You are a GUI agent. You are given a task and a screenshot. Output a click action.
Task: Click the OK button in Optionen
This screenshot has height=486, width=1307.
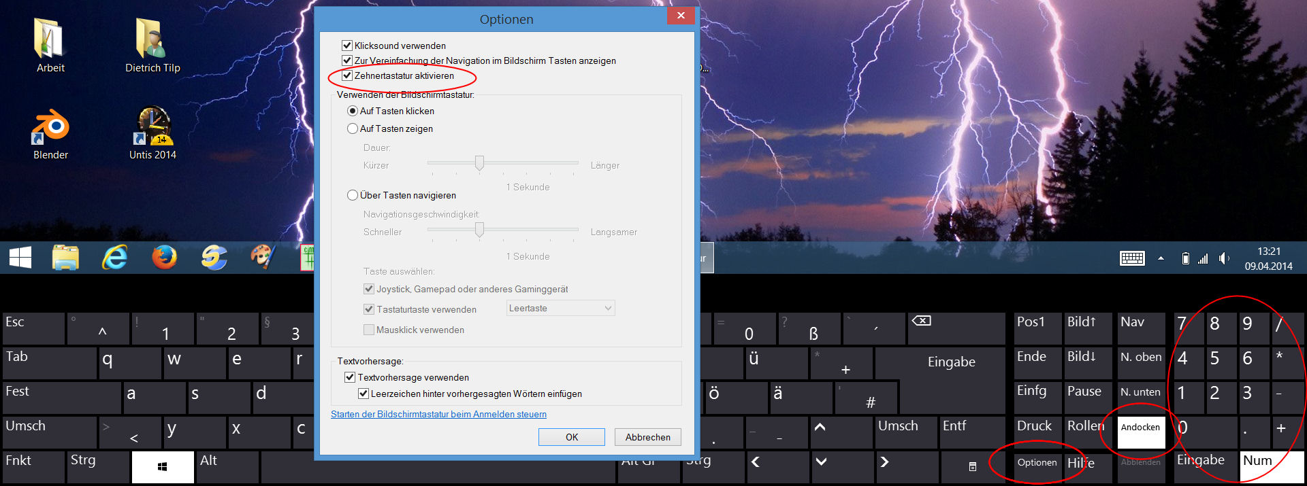tap(571, 437)
